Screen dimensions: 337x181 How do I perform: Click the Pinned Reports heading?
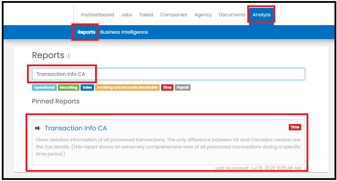tap(56, 101)
